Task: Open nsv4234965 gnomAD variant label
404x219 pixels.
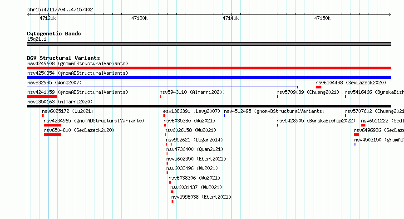Action: coord(94,121)
